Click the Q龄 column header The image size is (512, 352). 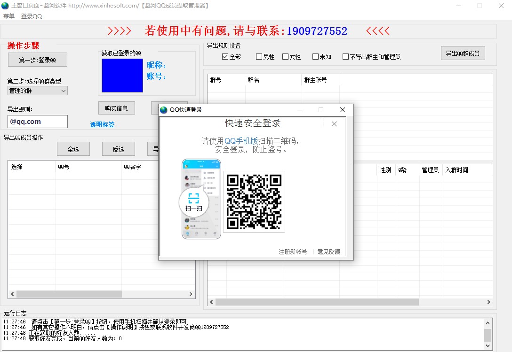407,170
